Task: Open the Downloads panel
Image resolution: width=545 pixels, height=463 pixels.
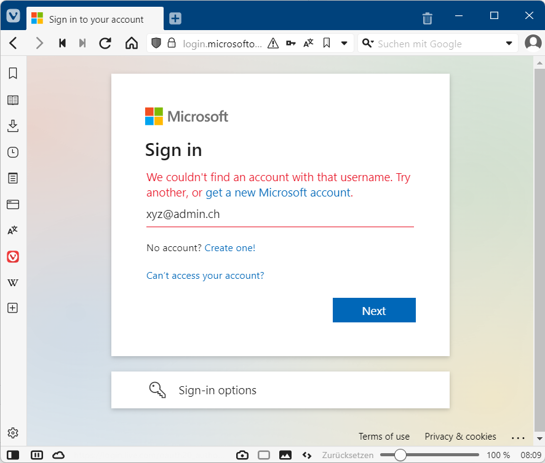Action: 12,126
